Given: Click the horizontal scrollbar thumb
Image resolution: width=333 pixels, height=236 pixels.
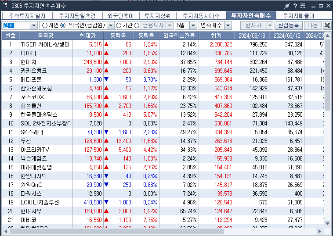Looking at the screenshot, I should [116, 231].
